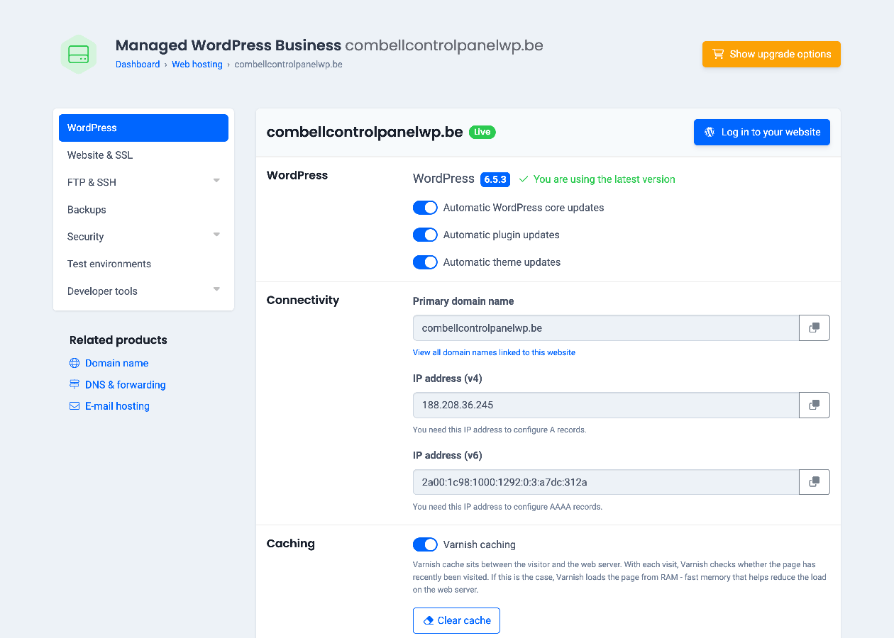Open Website & SSL section

pyautogui.click(x=143, y=155)
